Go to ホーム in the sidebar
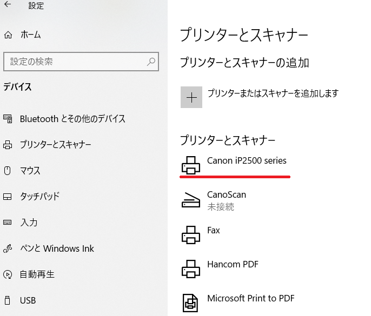Screen dimensions: 371x316 pos(31,35)
